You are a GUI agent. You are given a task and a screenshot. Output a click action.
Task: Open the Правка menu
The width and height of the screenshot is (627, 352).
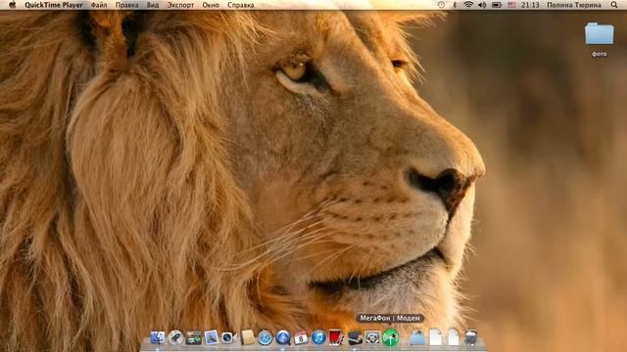coord(126,5)
